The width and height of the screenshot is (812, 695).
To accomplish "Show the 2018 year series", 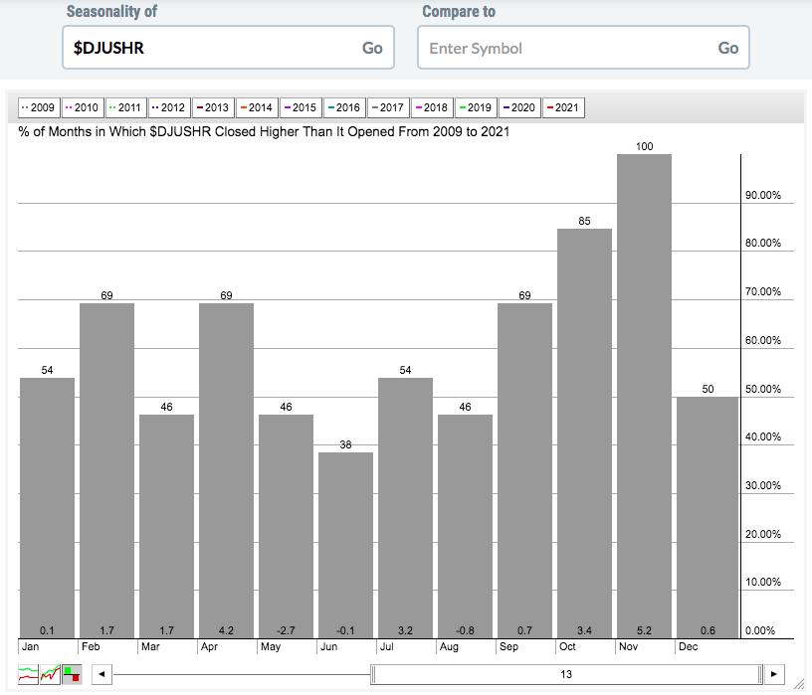I will coord(431,107).
